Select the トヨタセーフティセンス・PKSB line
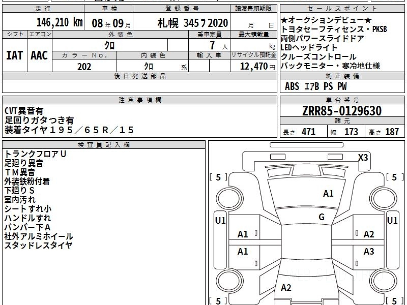Screen dimensions: 407x305 point(334,29)
